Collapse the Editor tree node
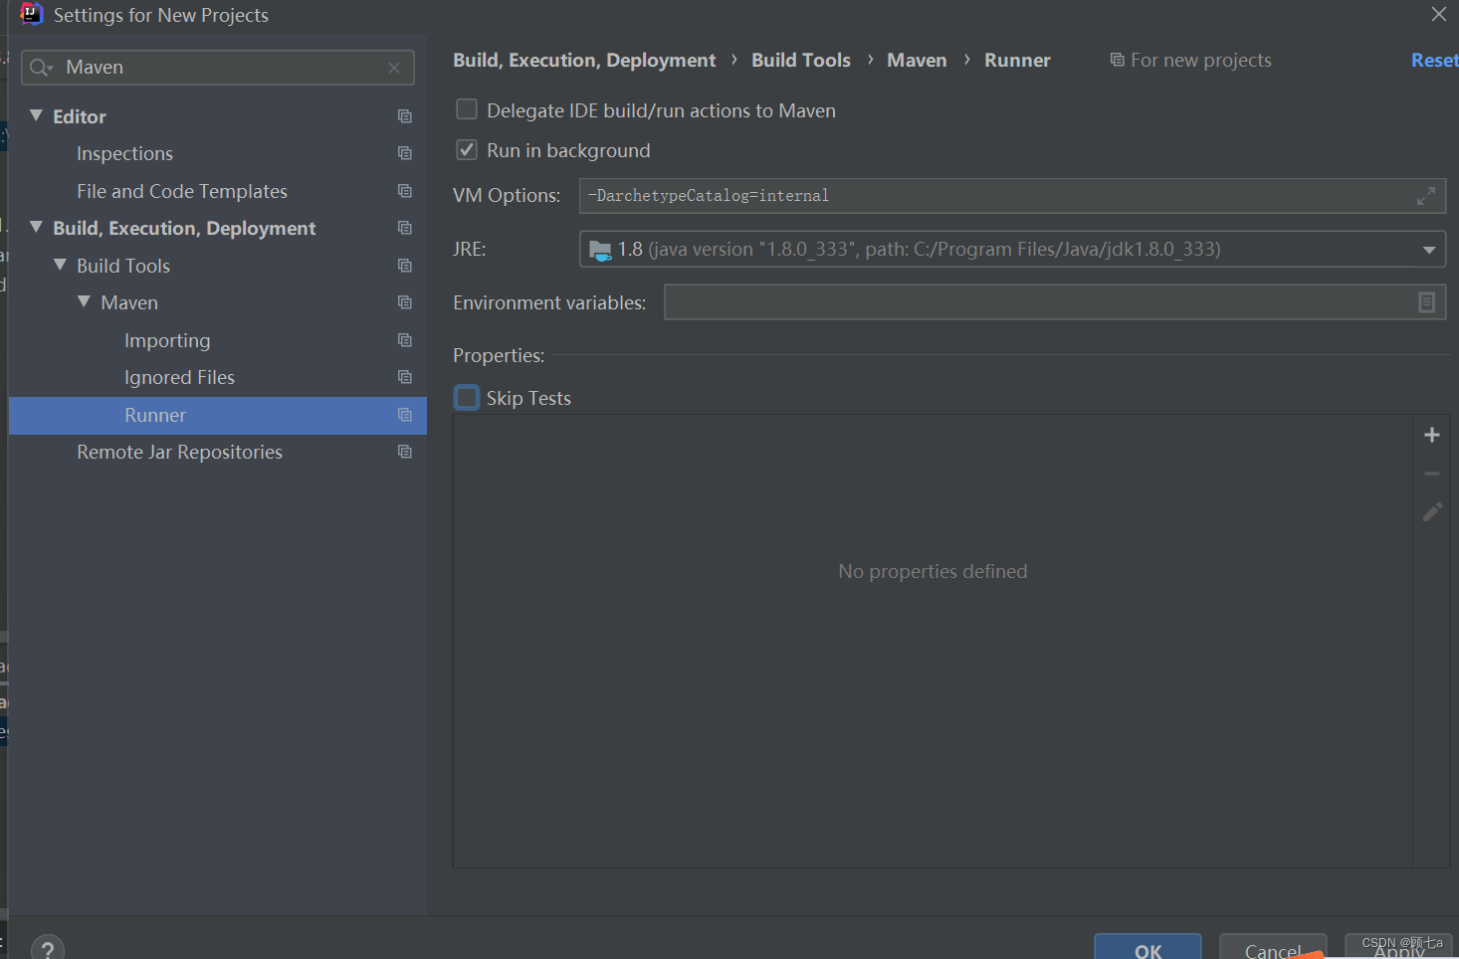Viewport: 1459px width, 959px height. (36, 115)
